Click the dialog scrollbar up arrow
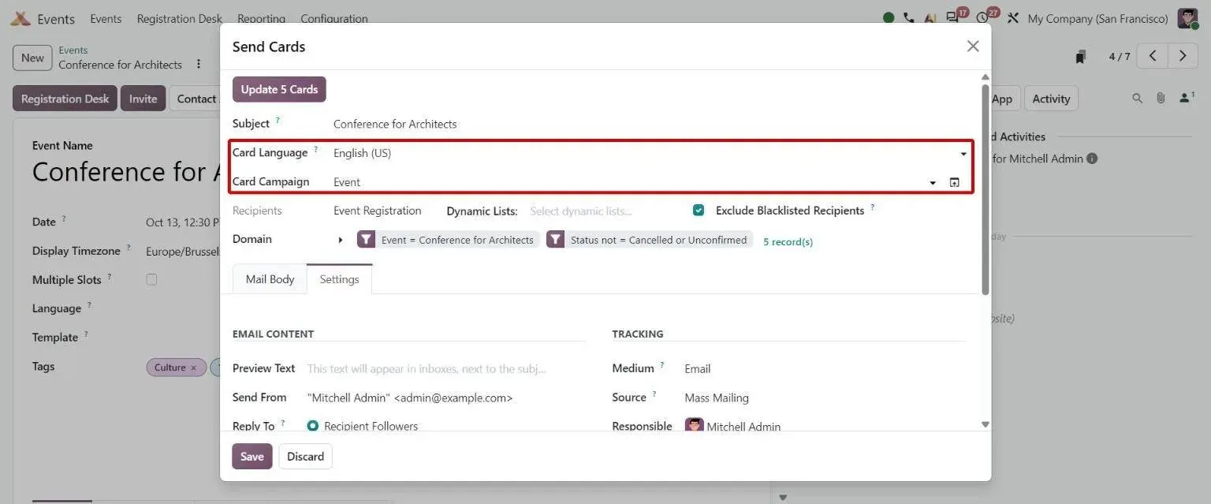This screenshot has height=504, width=1211. [985, 77]
